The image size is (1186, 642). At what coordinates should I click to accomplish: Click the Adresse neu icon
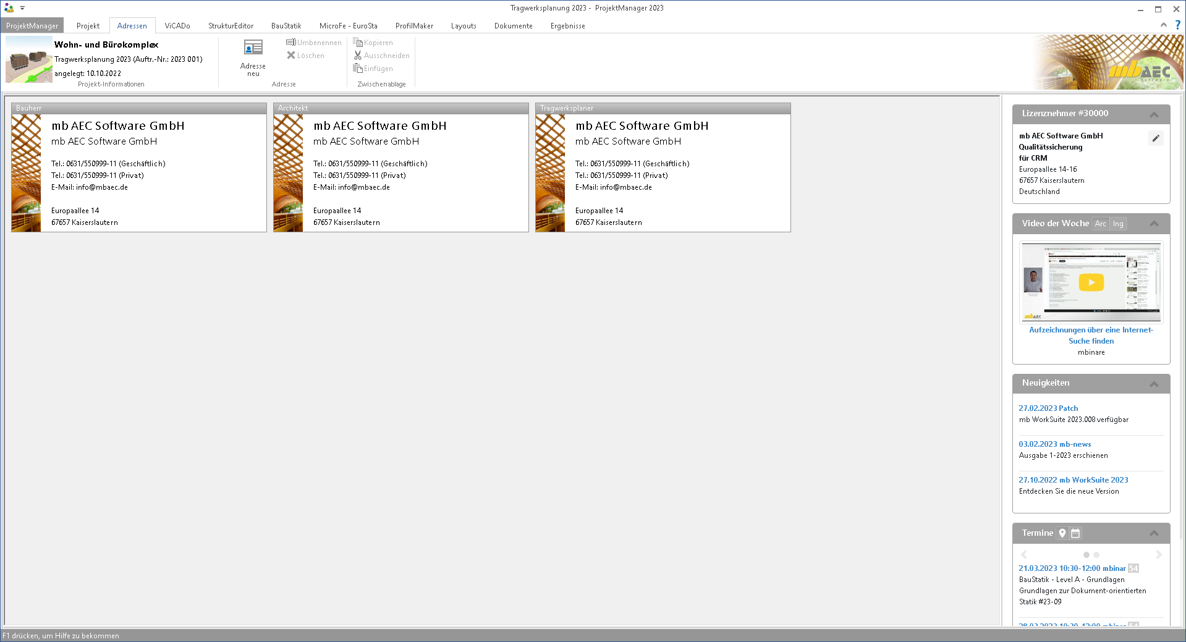(253, 48)
